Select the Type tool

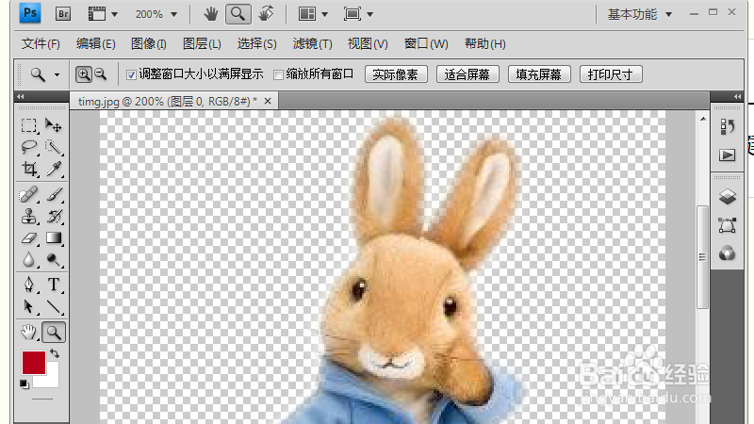coord(54,285)
